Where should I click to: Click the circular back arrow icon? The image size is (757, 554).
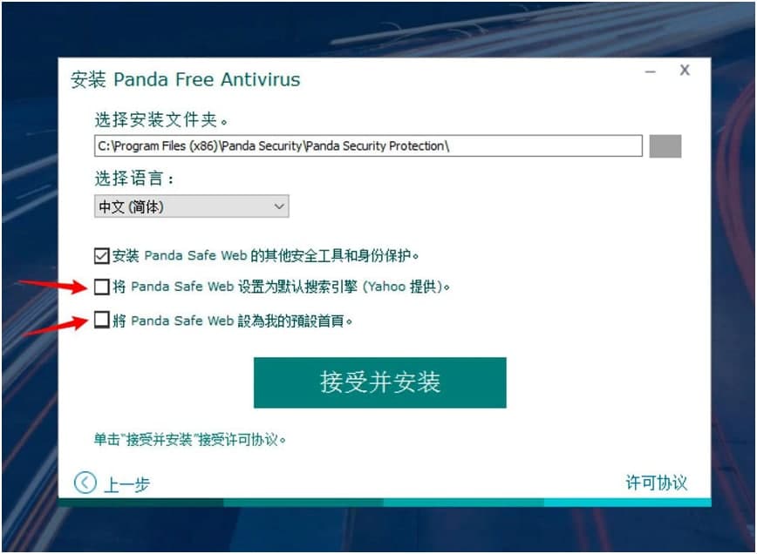click(85, 482)
